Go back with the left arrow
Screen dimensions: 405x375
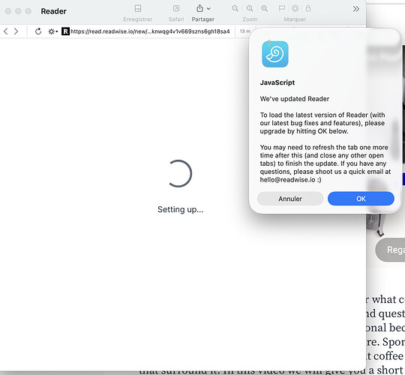pos(6,31)
